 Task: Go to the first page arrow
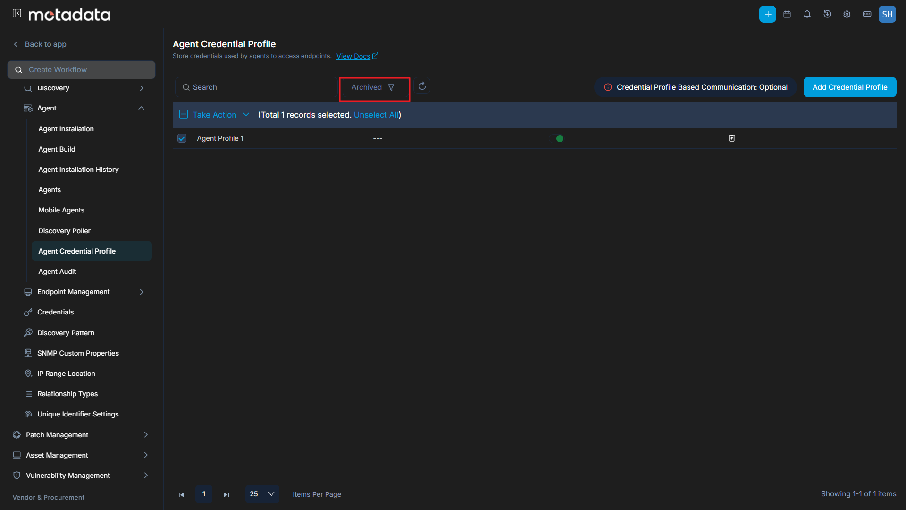181,494
